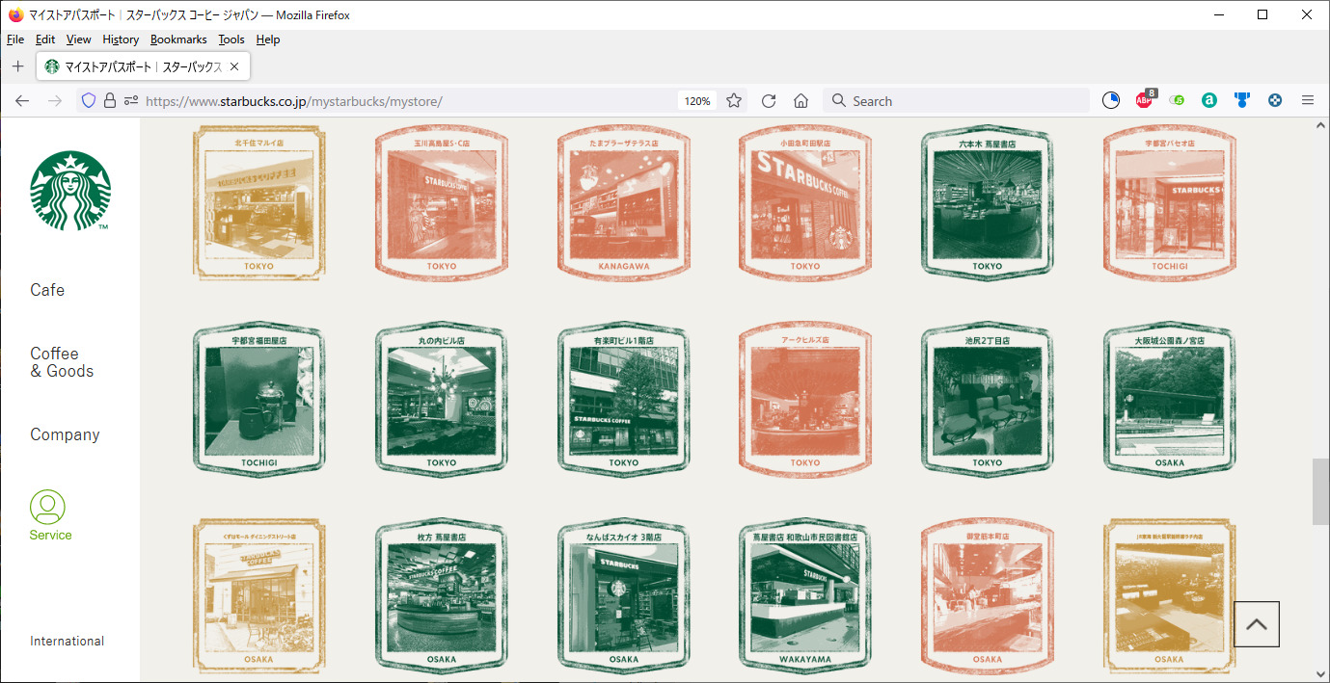
Task: Open a new tab with plus button
Action: click(17, 66)
